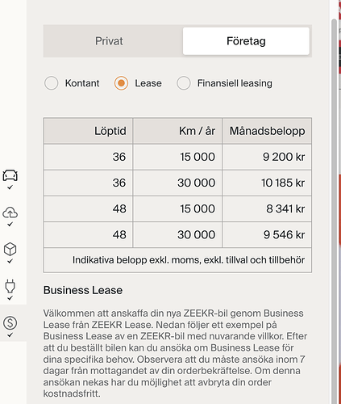The image size is (341, 404).
Task: Open the cube package step icon
Action: (10, 249)
